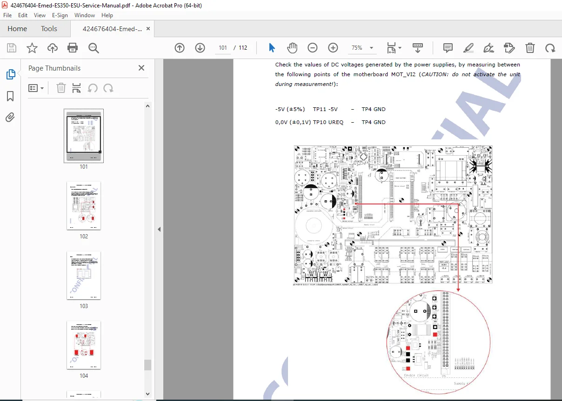Screen dimensions: 562x401
Task: Delete with the toolbar trash icon
Action: click(x=530, y=48)
